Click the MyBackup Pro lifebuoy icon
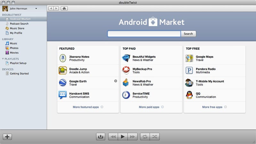The height and width of the screenshot is (144, 256). coord(126,70)
